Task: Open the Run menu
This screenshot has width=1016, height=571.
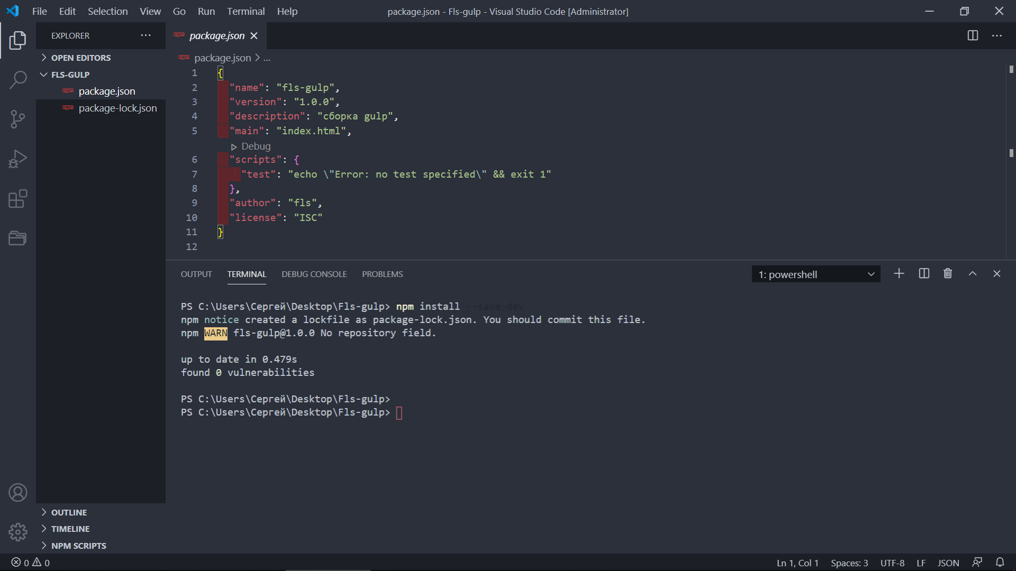Action: 206,11
